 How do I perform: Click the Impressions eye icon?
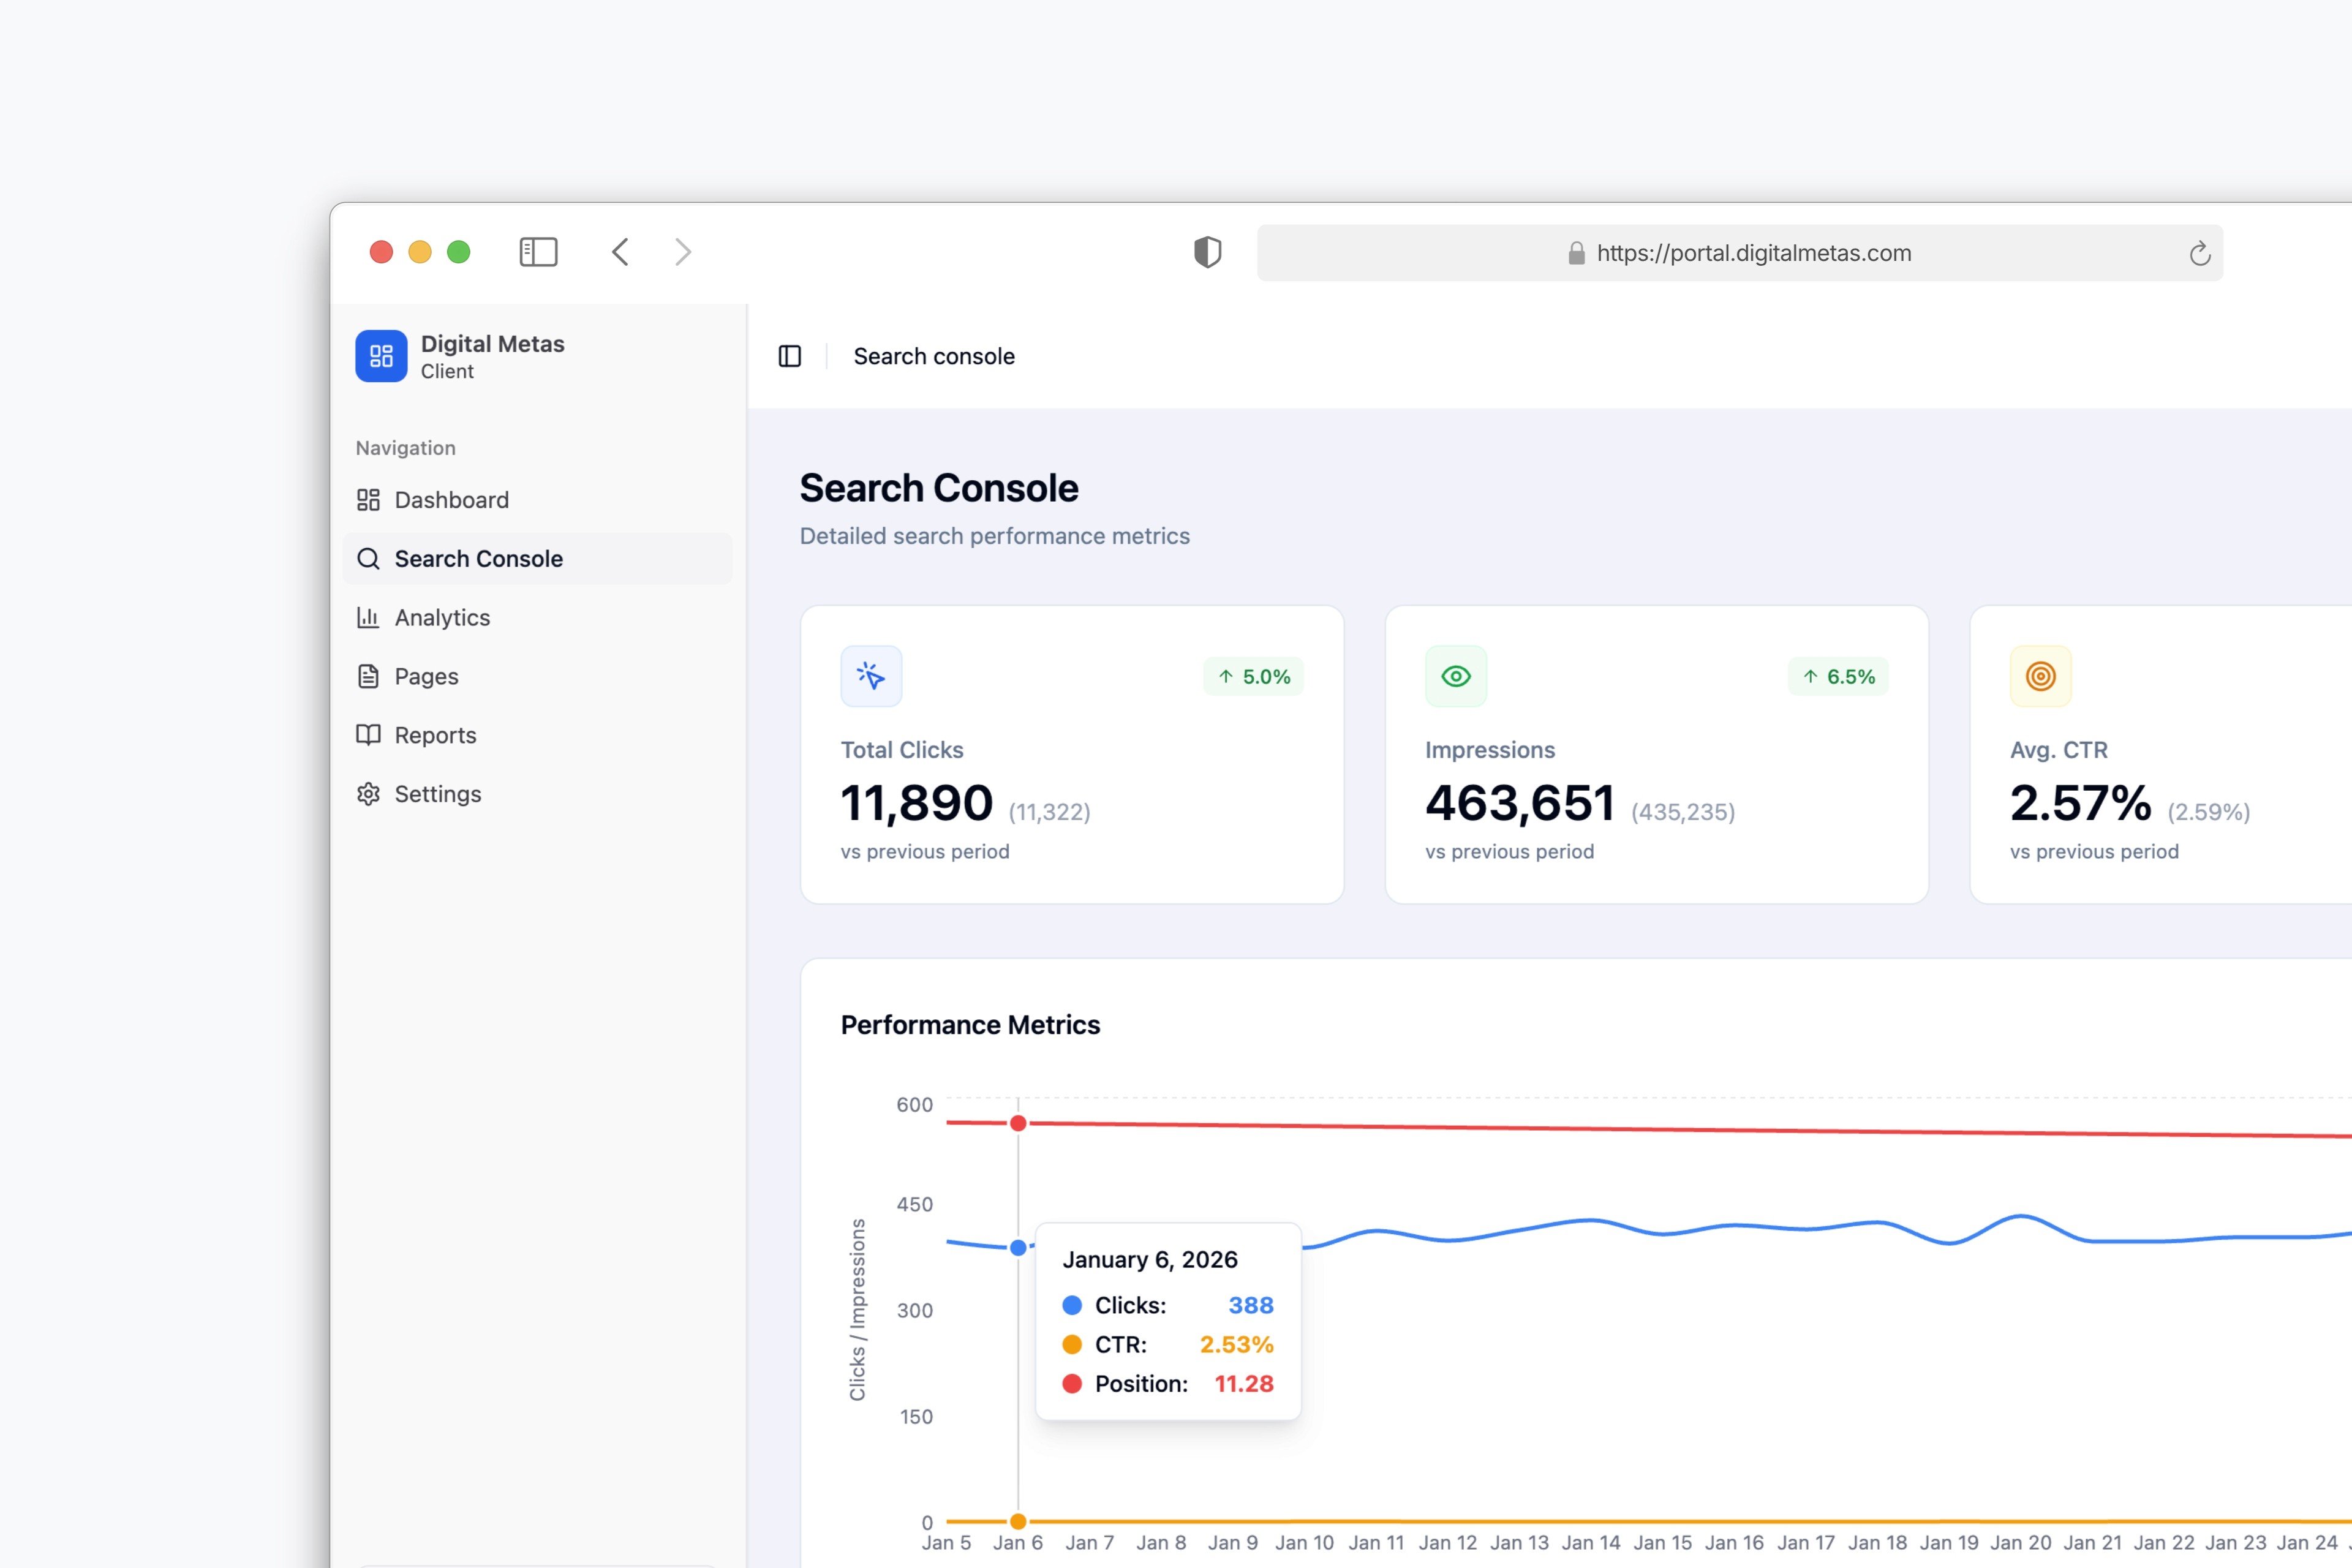(1455, 676)
